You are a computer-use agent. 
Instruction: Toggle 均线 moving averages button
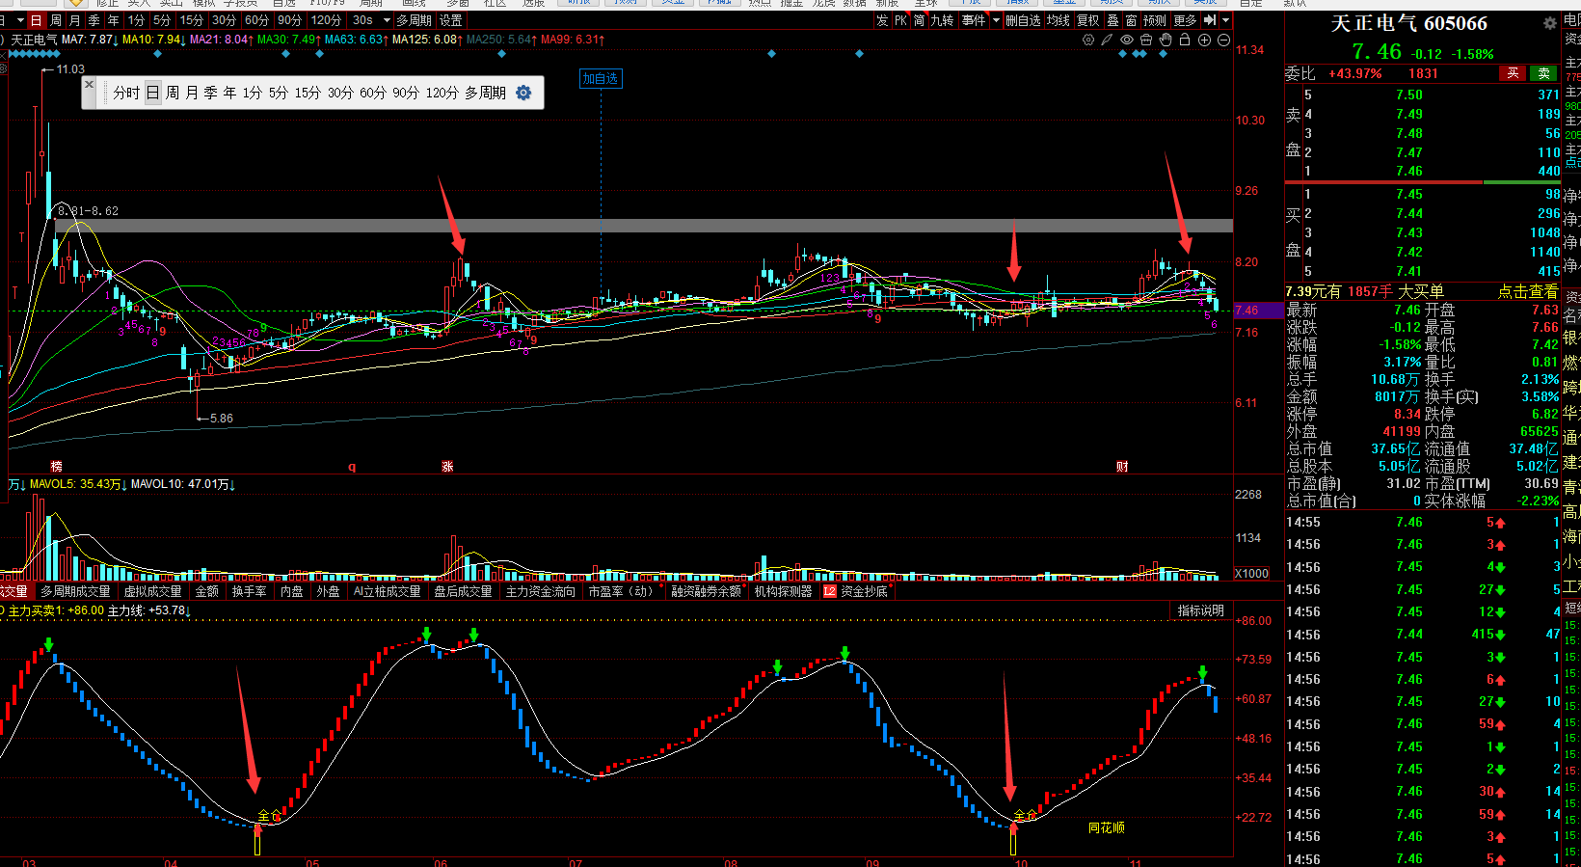1058,20
